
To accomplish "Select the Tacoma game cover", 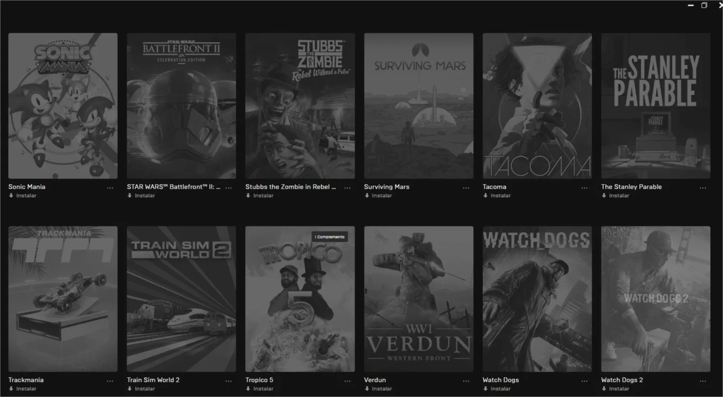I will coord(537,106).
